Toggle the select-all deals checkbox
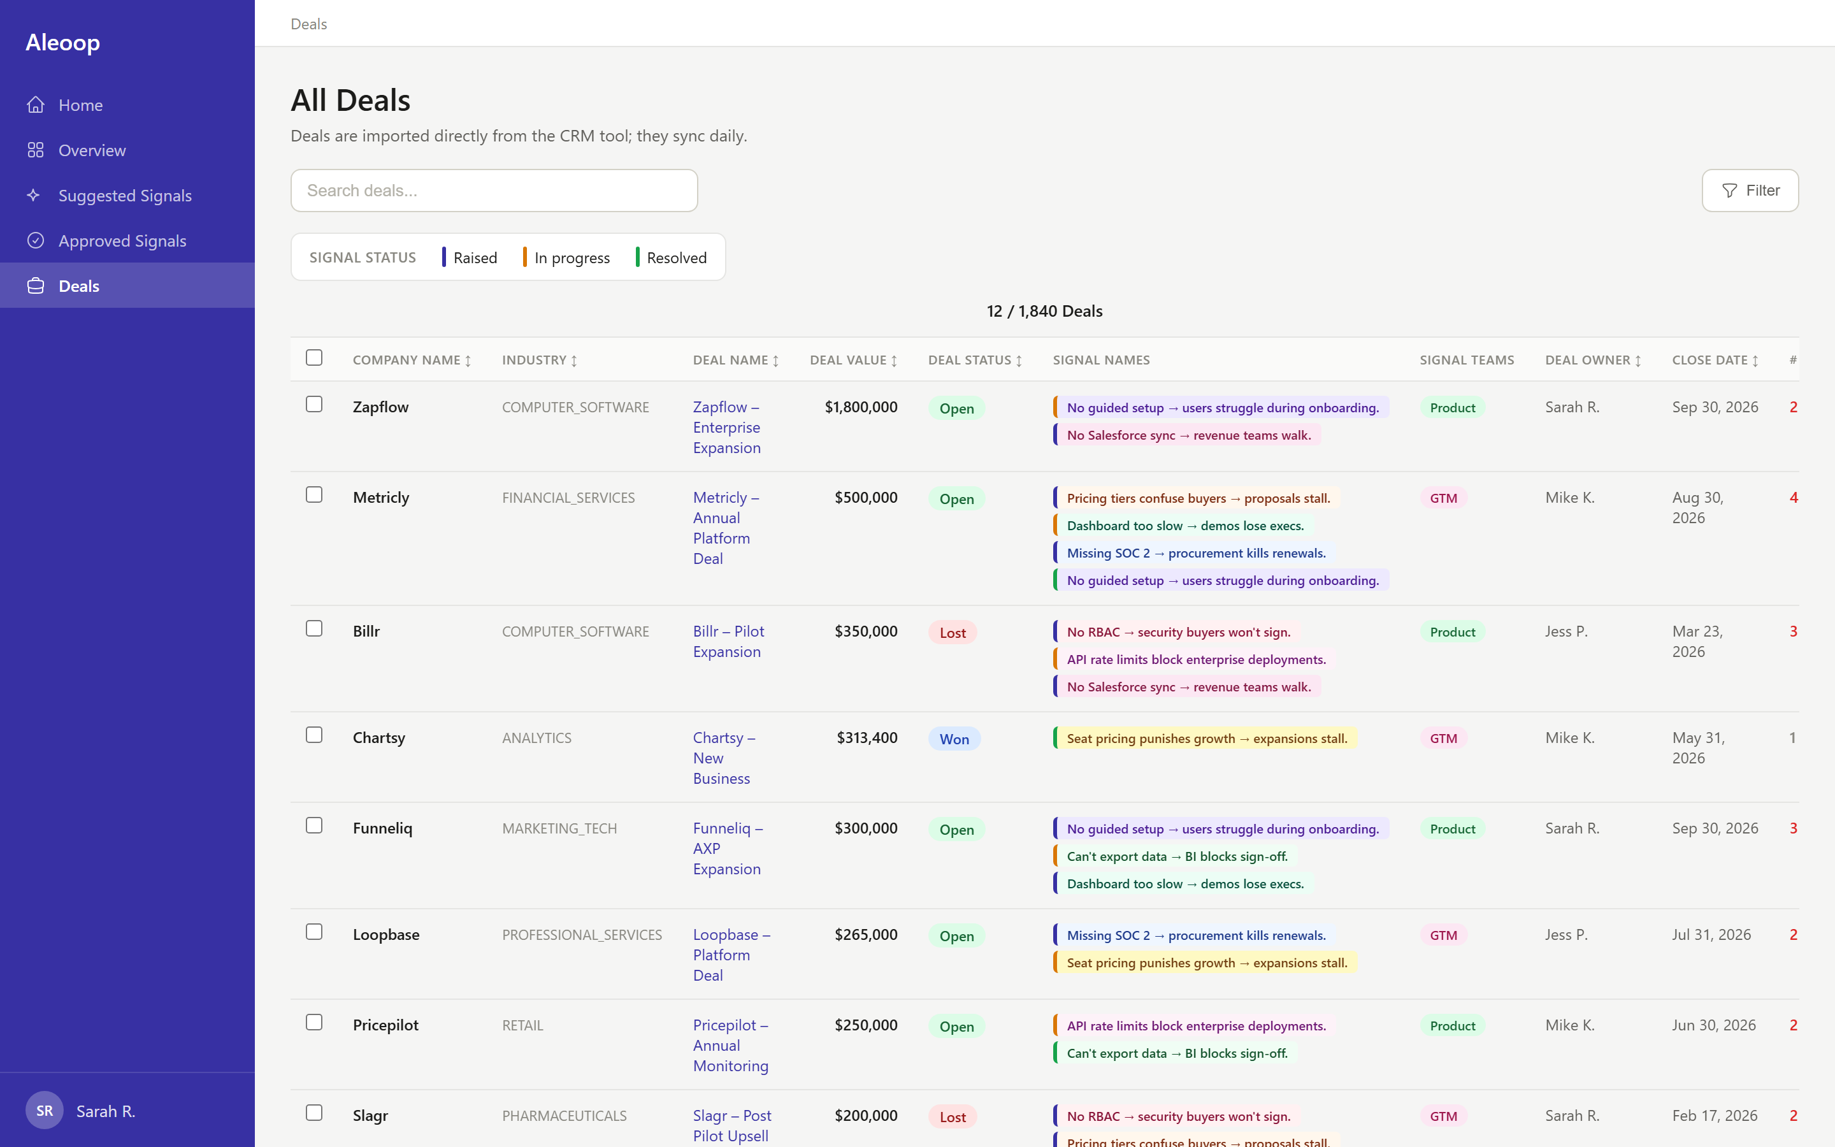 (x=314, y=357)
